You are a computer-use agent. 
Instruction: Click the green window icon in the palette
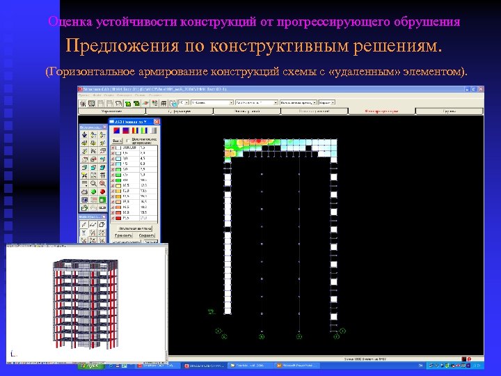pyautogui.click(x=102, y=200)
